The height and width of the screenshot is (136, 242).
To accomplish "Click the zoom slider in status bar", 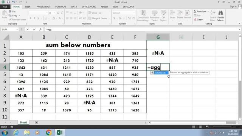I will click(222, 127).
